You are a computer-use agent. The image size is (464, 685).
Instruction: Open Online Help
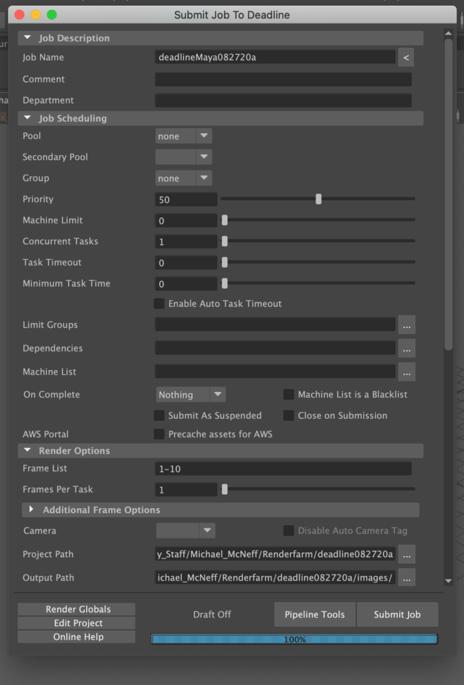[76, 637]
